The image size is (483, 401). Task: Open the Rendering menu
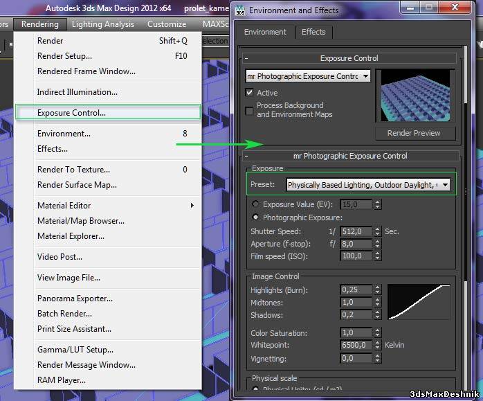pyautogui.click(x=40, y=24)
